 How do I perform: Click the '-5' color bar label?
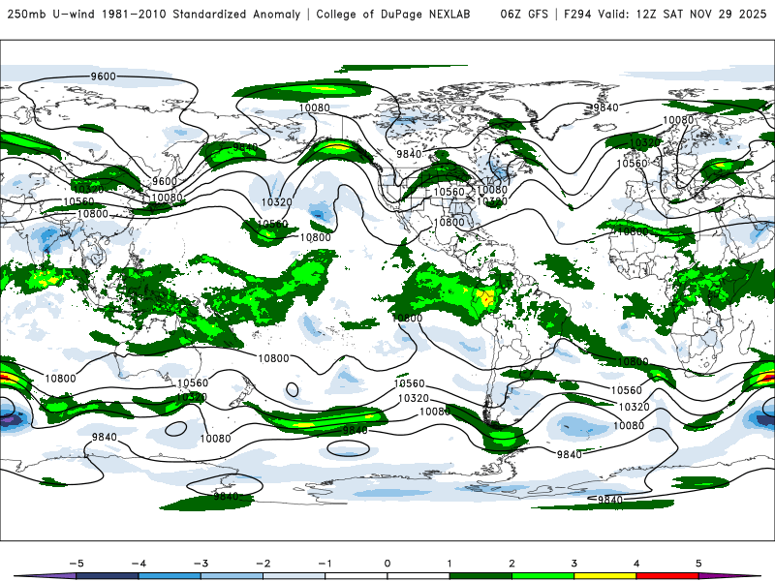(77, 564)
